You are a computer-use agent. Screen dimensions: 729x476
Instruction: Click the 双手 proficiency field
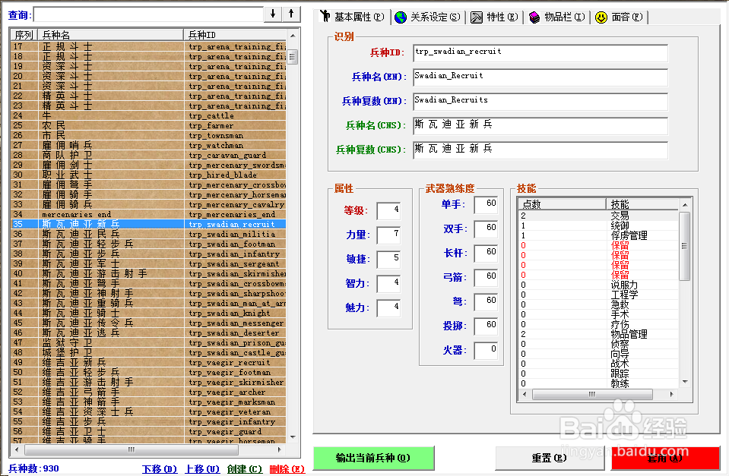(486, 229)
